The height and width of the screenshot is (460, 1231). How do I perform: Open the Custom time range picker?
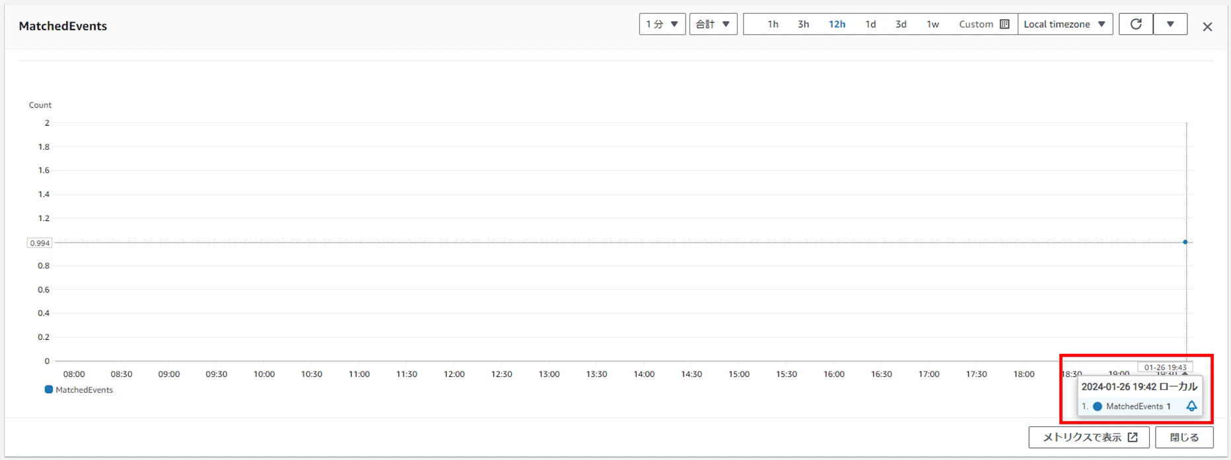tap(983, 24)
